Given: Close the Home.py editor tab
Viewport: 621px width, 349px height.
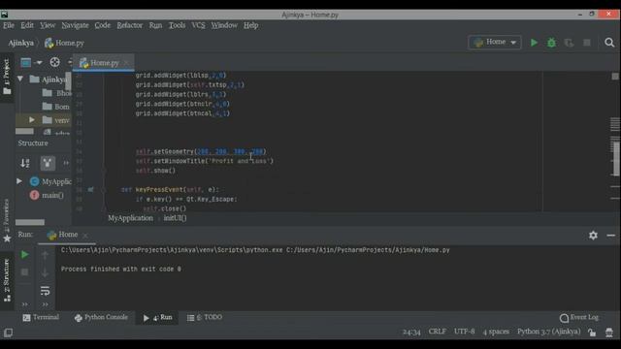Looking at the screenshot, I should tap(127, 62).
